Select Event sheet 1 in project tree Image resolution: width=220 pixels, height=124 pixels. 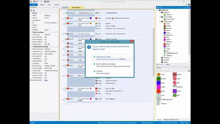(170, 19)
